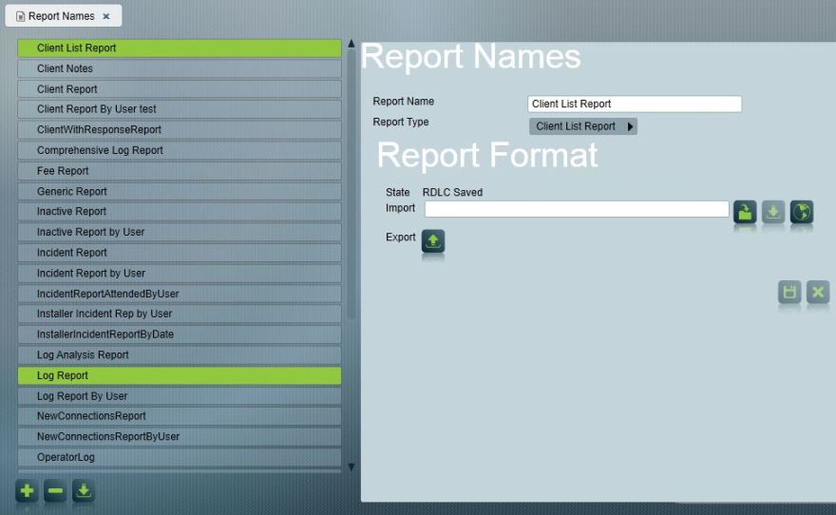Select ClientWithResponseReport row
836x515 pixels.
click(x=180, y=129)
